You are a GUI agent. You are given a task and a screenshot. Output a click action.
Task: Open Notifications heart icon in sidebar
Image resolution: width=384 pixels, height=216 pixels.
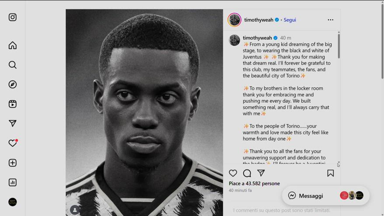pyautogui.click(x=13, y=143)
